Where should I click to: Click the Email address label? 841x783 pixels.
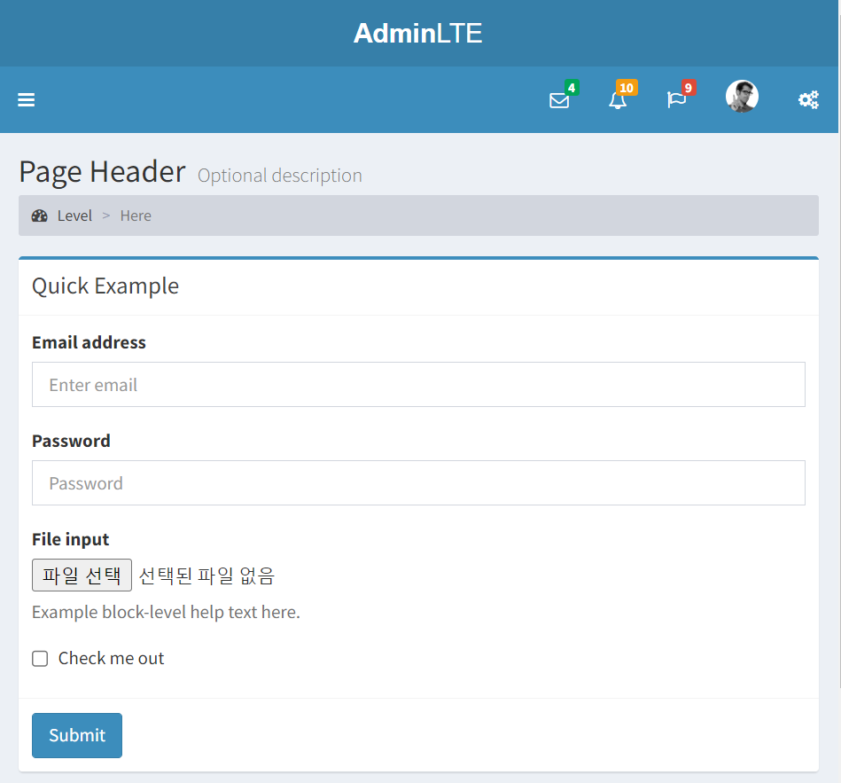click(x=89, y=342)
